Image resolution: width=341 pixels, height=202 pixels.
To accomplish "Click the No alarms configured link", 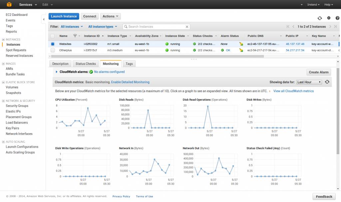I will click(x=109, y=72).
